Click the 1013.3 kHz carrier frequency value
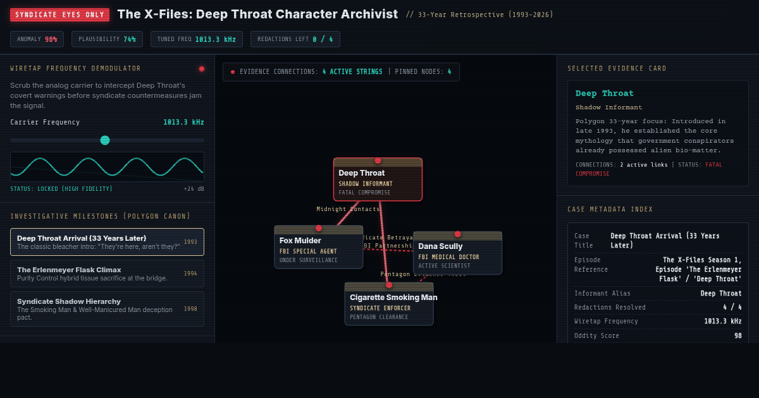The width and height of the screenshot is (759, 398). coord(183,123)
